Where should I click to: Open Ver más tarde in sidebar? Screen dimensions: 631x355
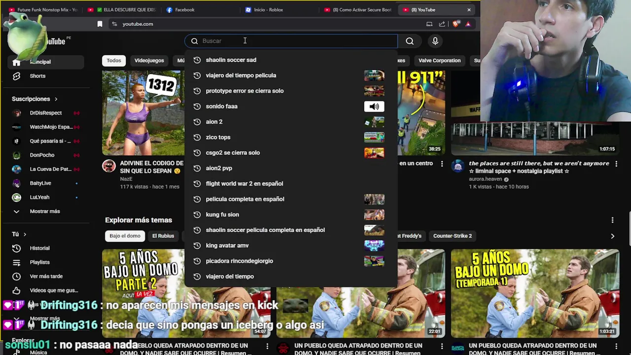[44, 276]
